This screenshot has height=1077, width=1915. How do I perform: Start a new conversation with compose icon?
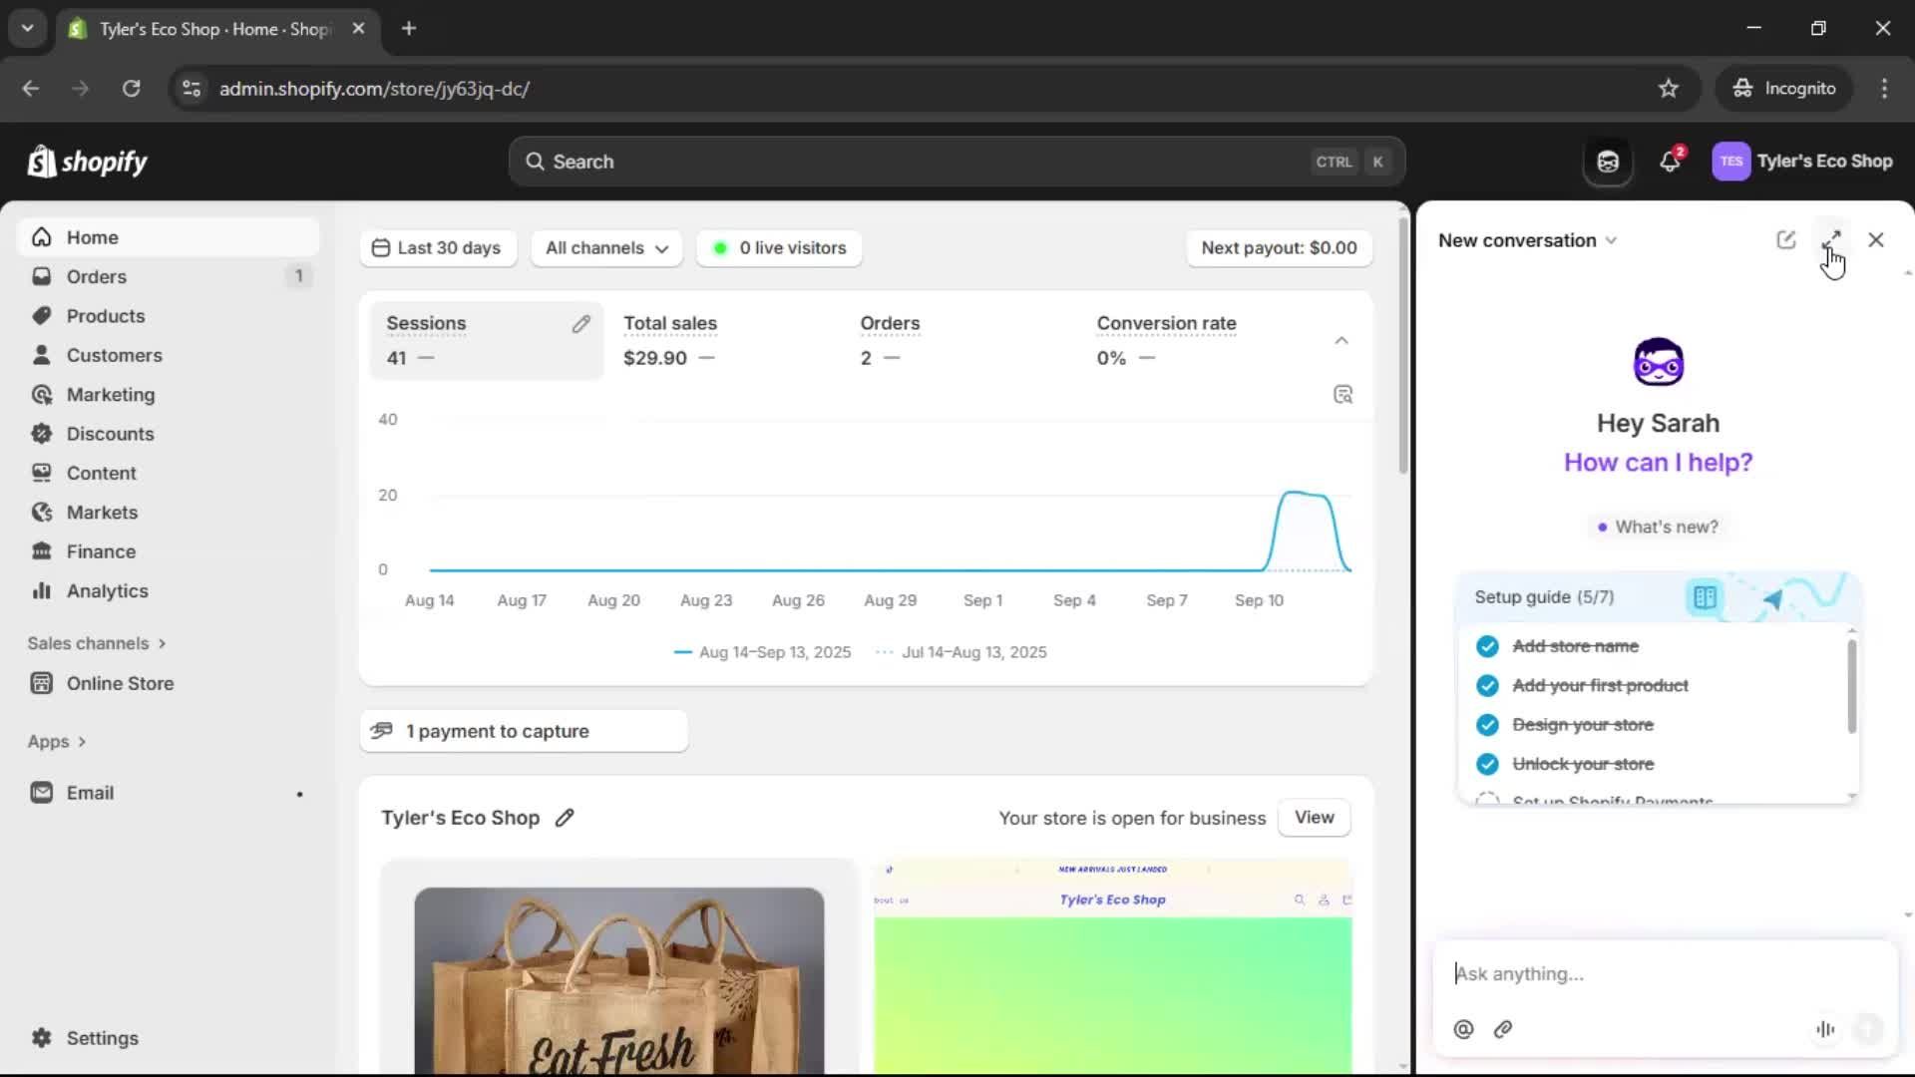tap(1785, 240)
